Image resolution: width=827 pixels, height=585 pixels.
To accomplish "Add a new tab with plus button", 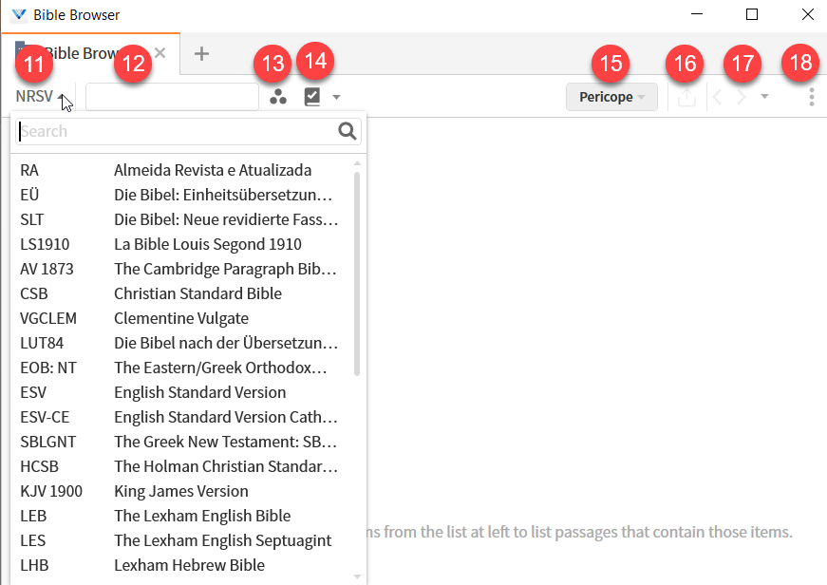I will pos(201,53).
